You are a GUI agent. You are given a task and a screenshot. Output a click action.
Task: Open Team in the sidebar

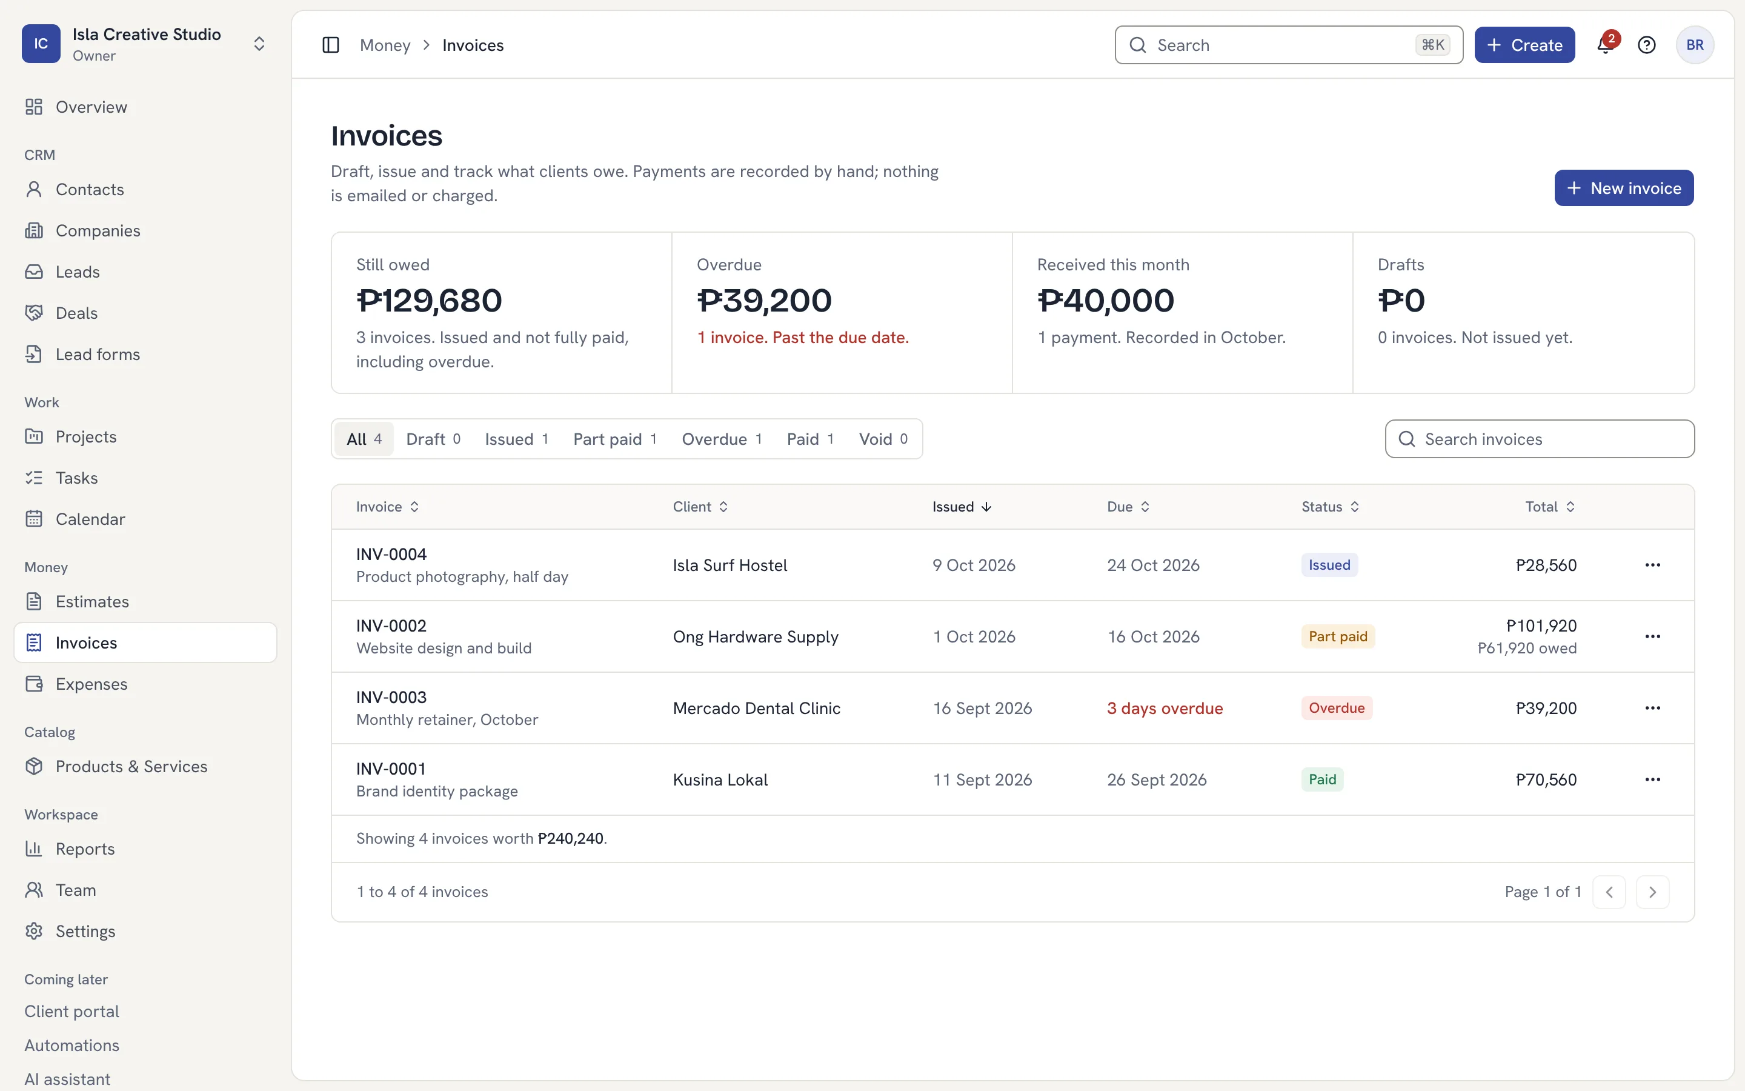tap(145, 890)
